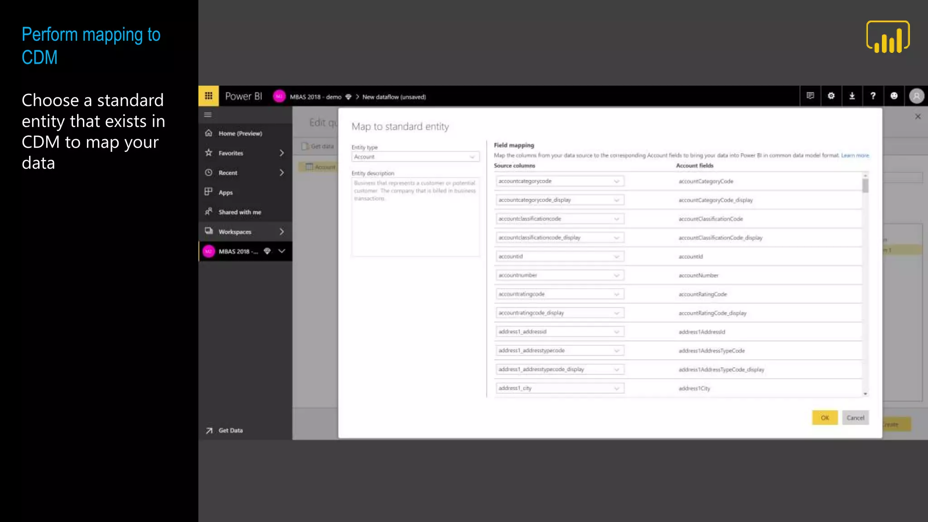Click the feedback smiley icon
This screenshot has width=928, height=522.
pyautogui.click(x=894, y=96)
